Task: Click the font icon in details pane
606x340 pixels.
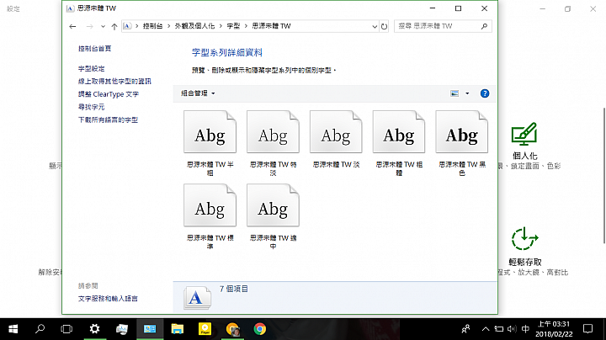Action: click(x=198, y=298)
